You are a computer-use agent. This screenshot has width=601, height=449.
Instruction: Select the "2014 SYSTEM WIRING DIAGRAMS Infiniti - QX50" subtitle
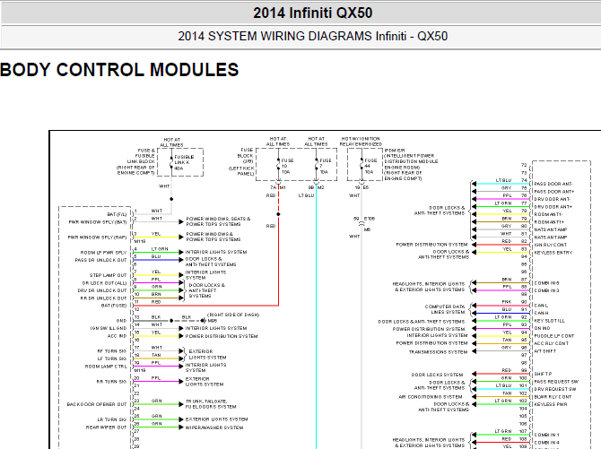tap(312, 36)
